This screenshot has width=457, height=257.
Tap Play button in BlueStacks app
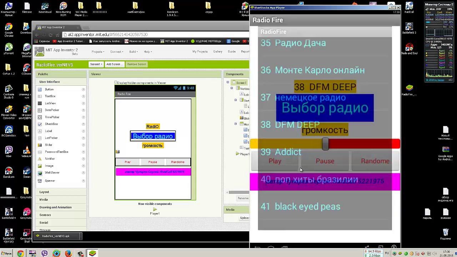(275, 161)
